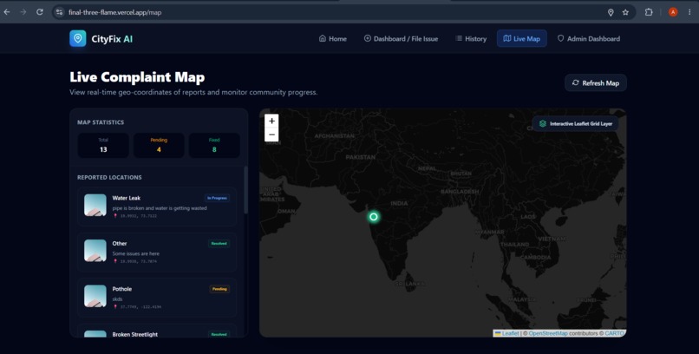Screen dimensions: 699x354
Task: Click the Fixed statistic card
Action: click(214, 146)
